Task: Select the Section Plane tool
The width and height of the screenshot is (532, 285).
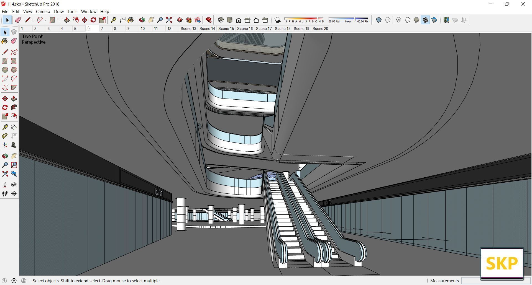Action: click(x=14, y=194)
